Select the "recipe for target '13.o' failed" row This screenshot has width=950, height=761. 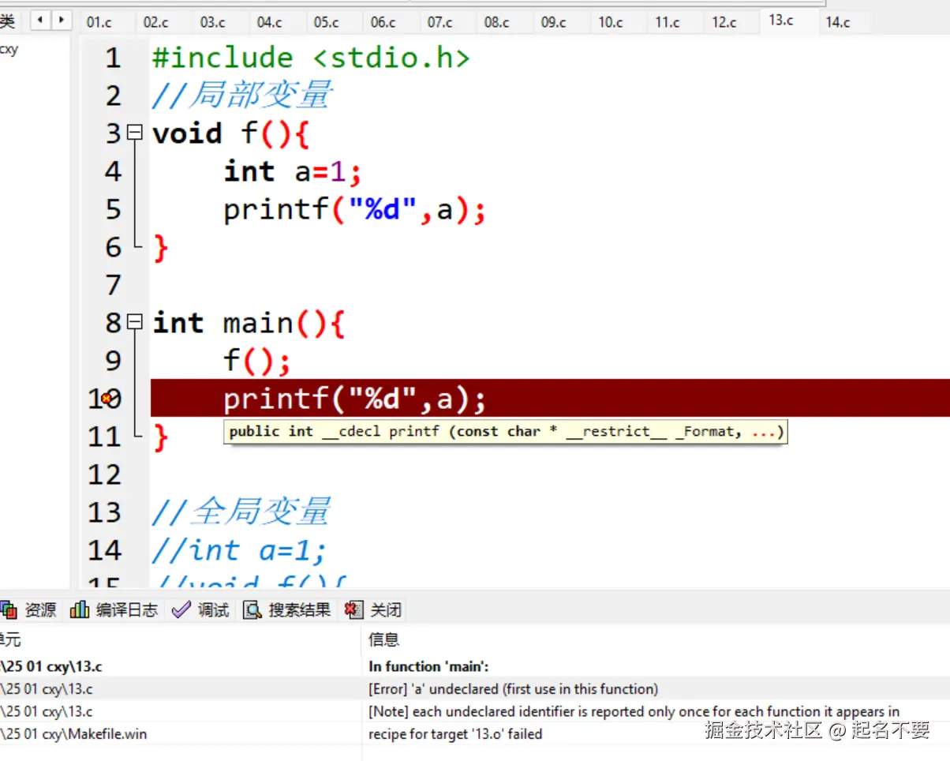coord(455,734)
